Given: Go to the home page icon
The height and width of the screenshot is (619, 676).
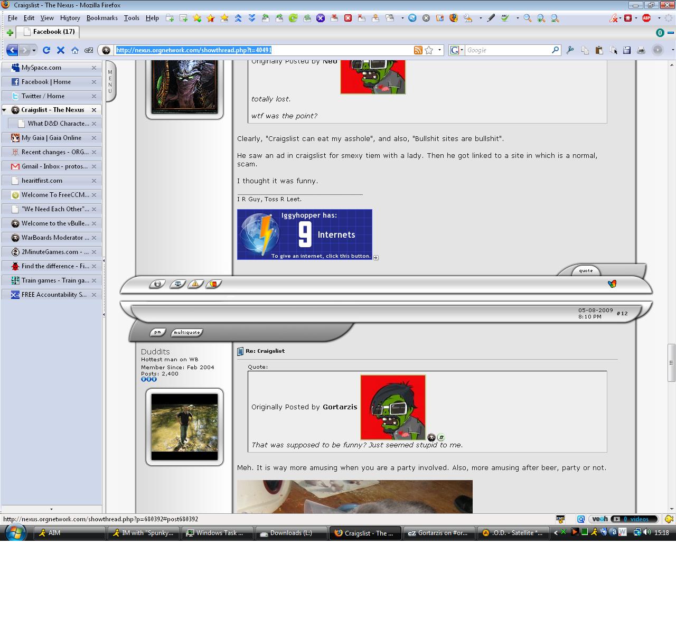Looking at the screenshot, I should click(x=75, y=50).
